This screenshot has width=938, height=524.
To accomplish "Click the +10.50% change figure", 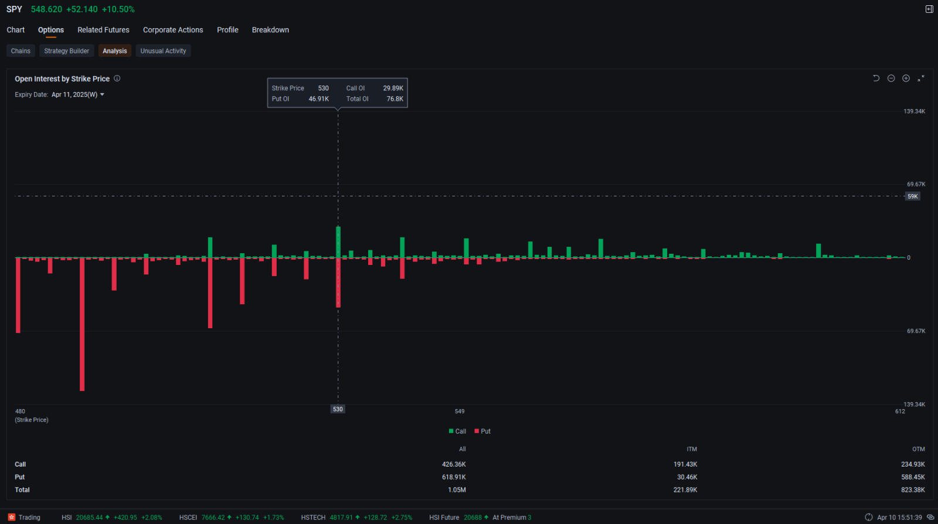I will point(118,9).
